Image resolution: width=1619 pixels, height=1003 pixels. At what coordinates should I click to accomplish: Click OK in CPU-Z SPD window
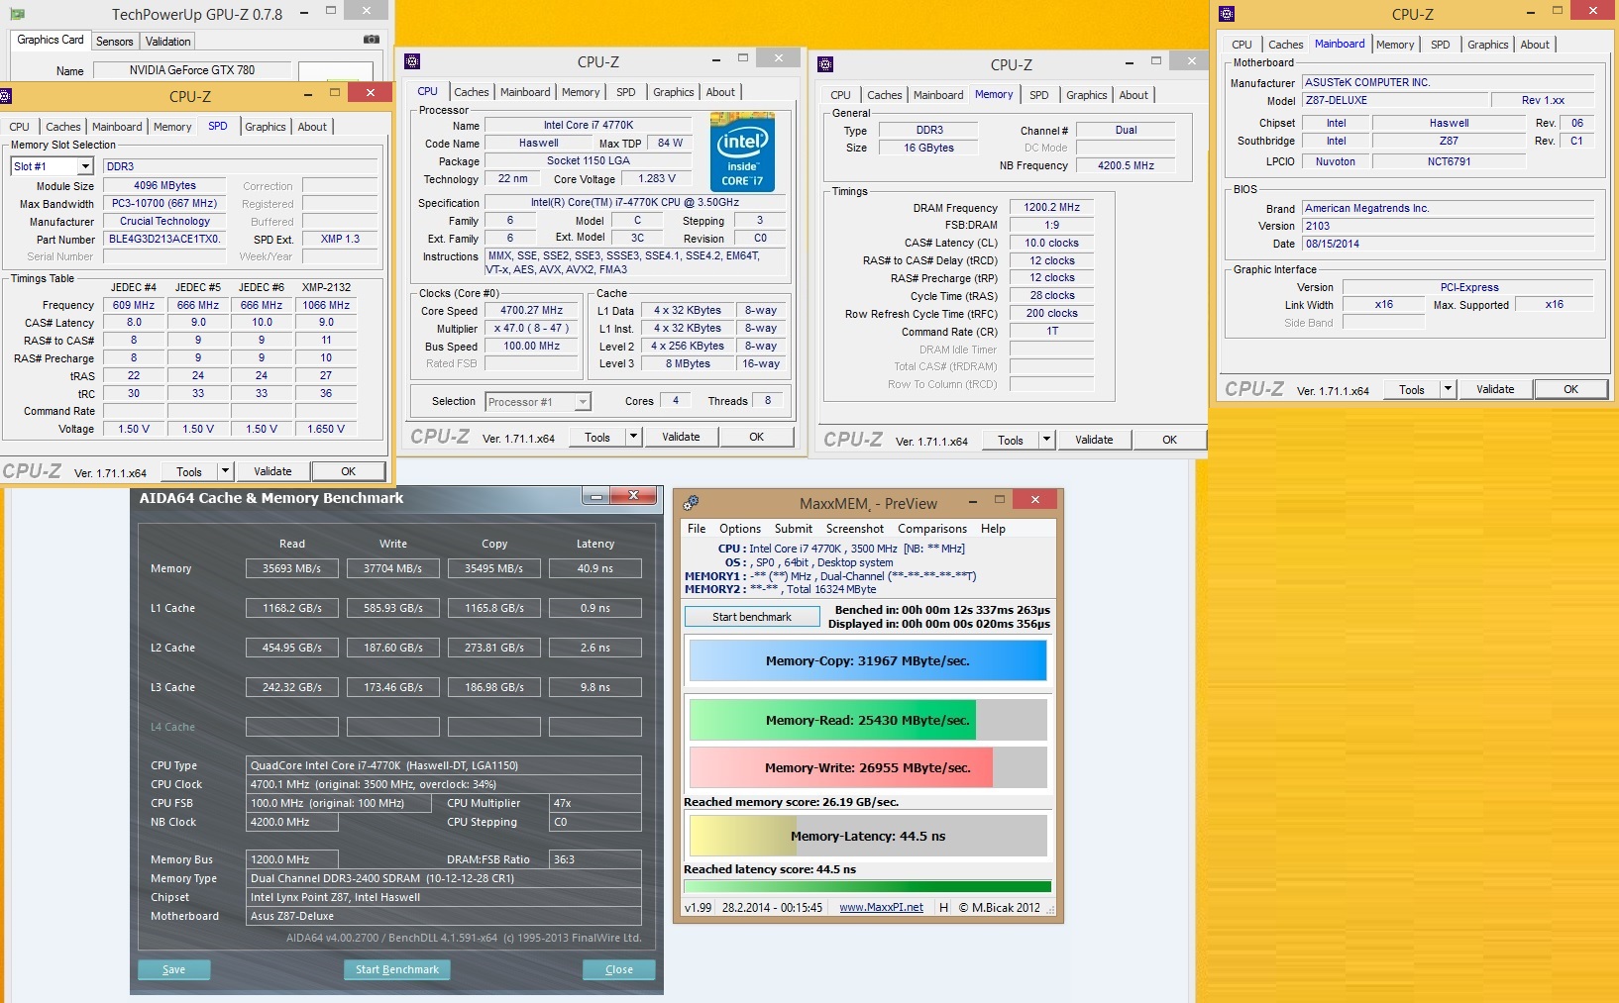(348, 471)
